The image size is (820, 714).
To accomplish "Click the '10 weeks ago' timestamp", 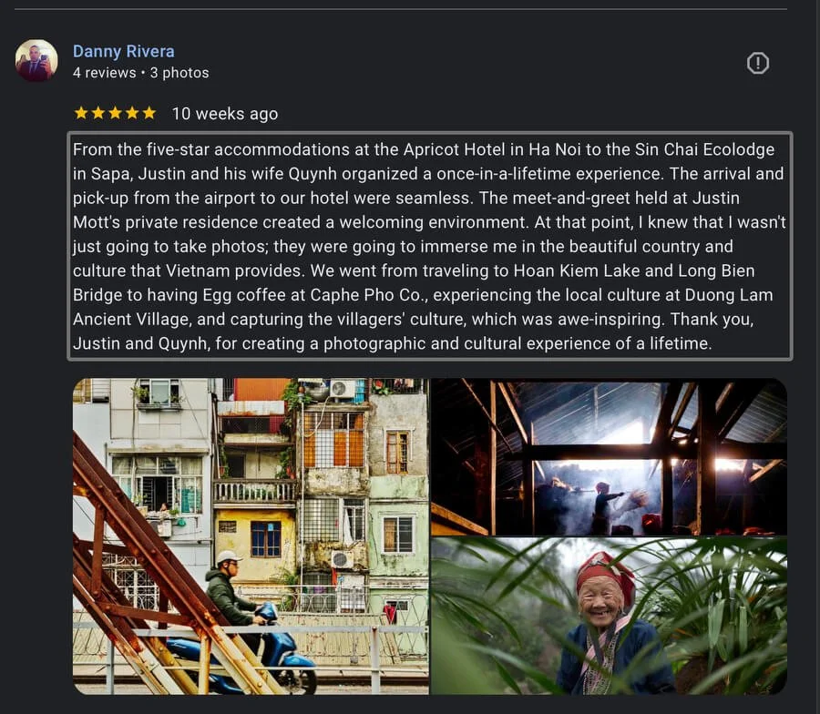I will coord(225,114).
